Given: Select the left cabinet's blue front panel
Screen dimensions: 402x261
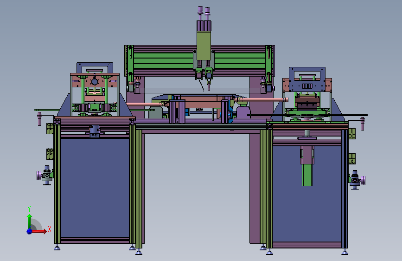Looking at the screenshot, I should [x=95, y=188].
